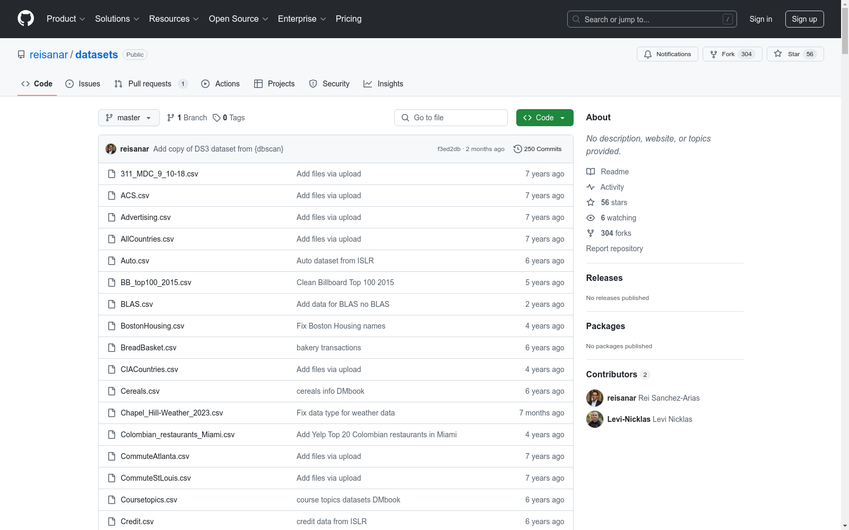Click the file icon beside Cereals.csv
Viewport: 849px width, 530px height.
[111, 391]
